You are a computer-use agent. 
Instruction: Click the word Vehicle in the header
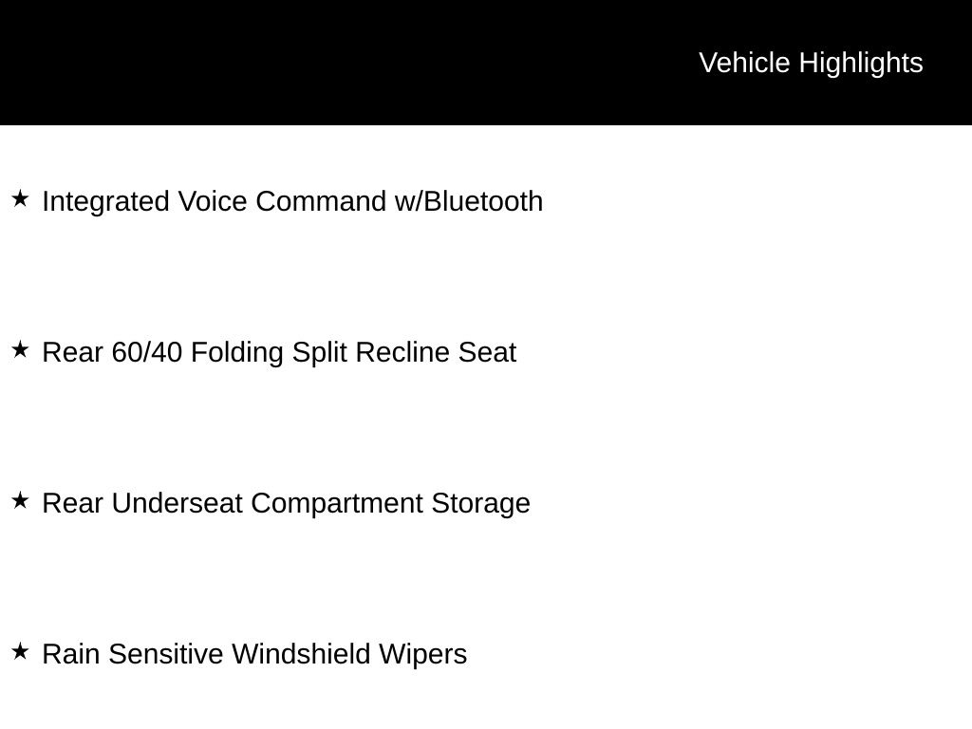click(744, 63)
